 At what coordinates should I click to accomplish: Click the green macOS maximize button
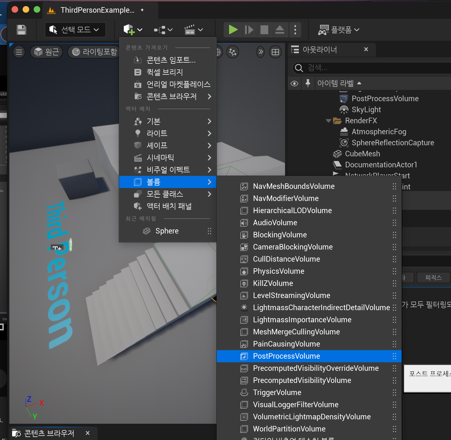37,10
